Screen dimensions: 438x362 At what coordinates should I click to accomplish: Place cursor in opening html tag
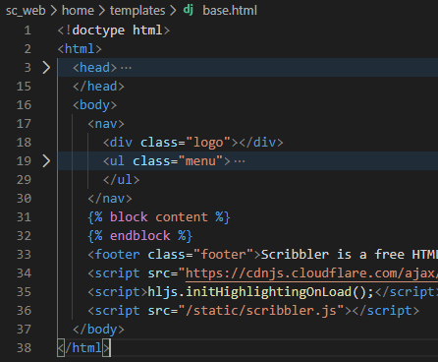(x=80, y=49)
